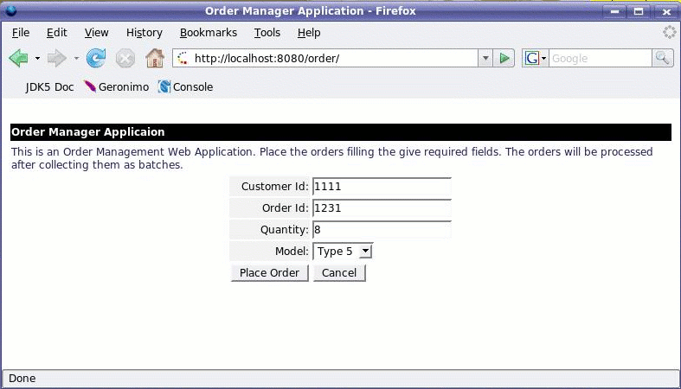
Task: Click the Firefox throbber activity icon
Action: (669, 32)
